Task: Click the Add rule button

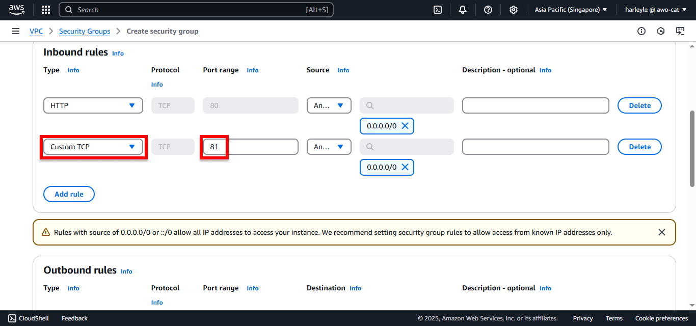Action: (x=69, y=194)
